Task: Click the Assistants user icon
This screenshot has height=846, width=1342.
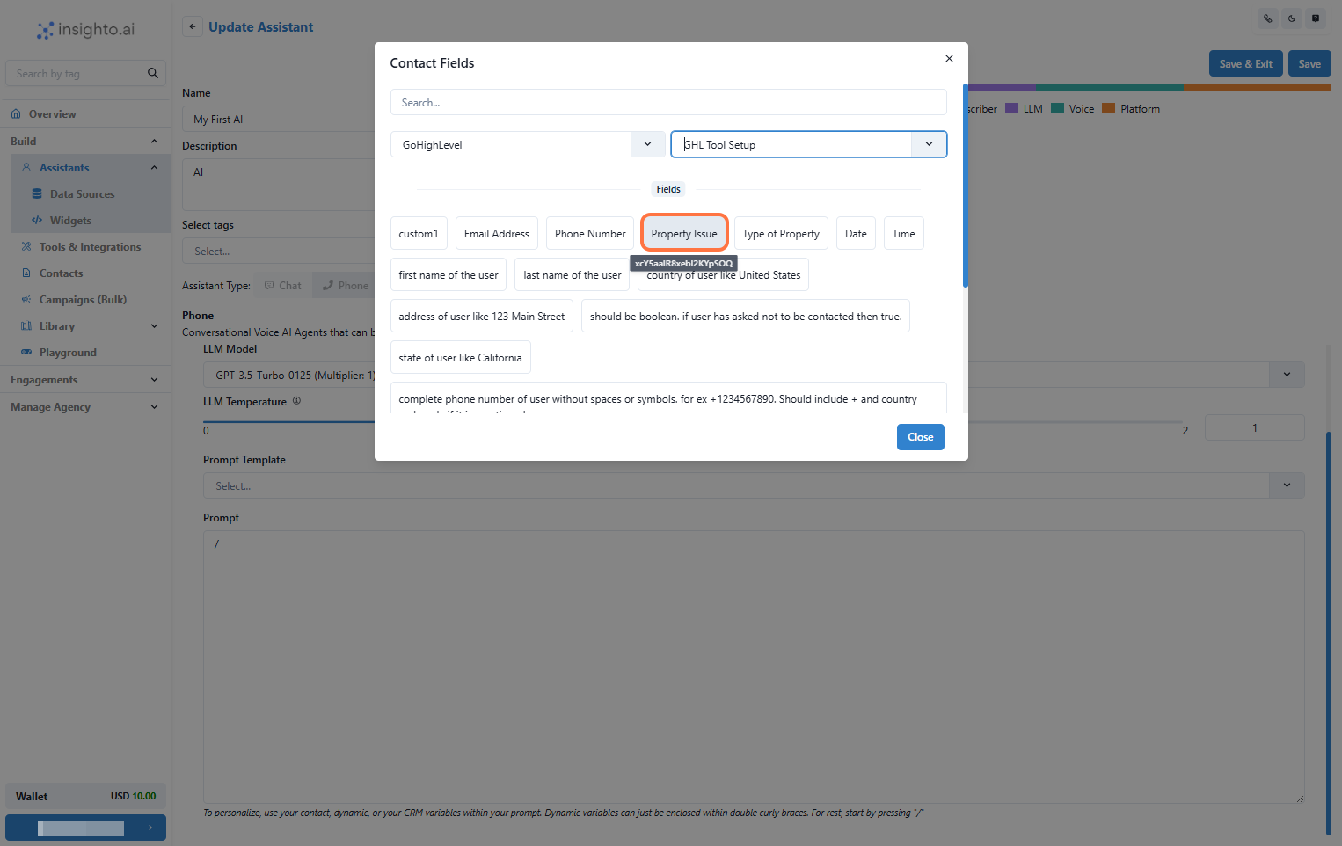Action: pyautogui.click(x=26, y=167)
